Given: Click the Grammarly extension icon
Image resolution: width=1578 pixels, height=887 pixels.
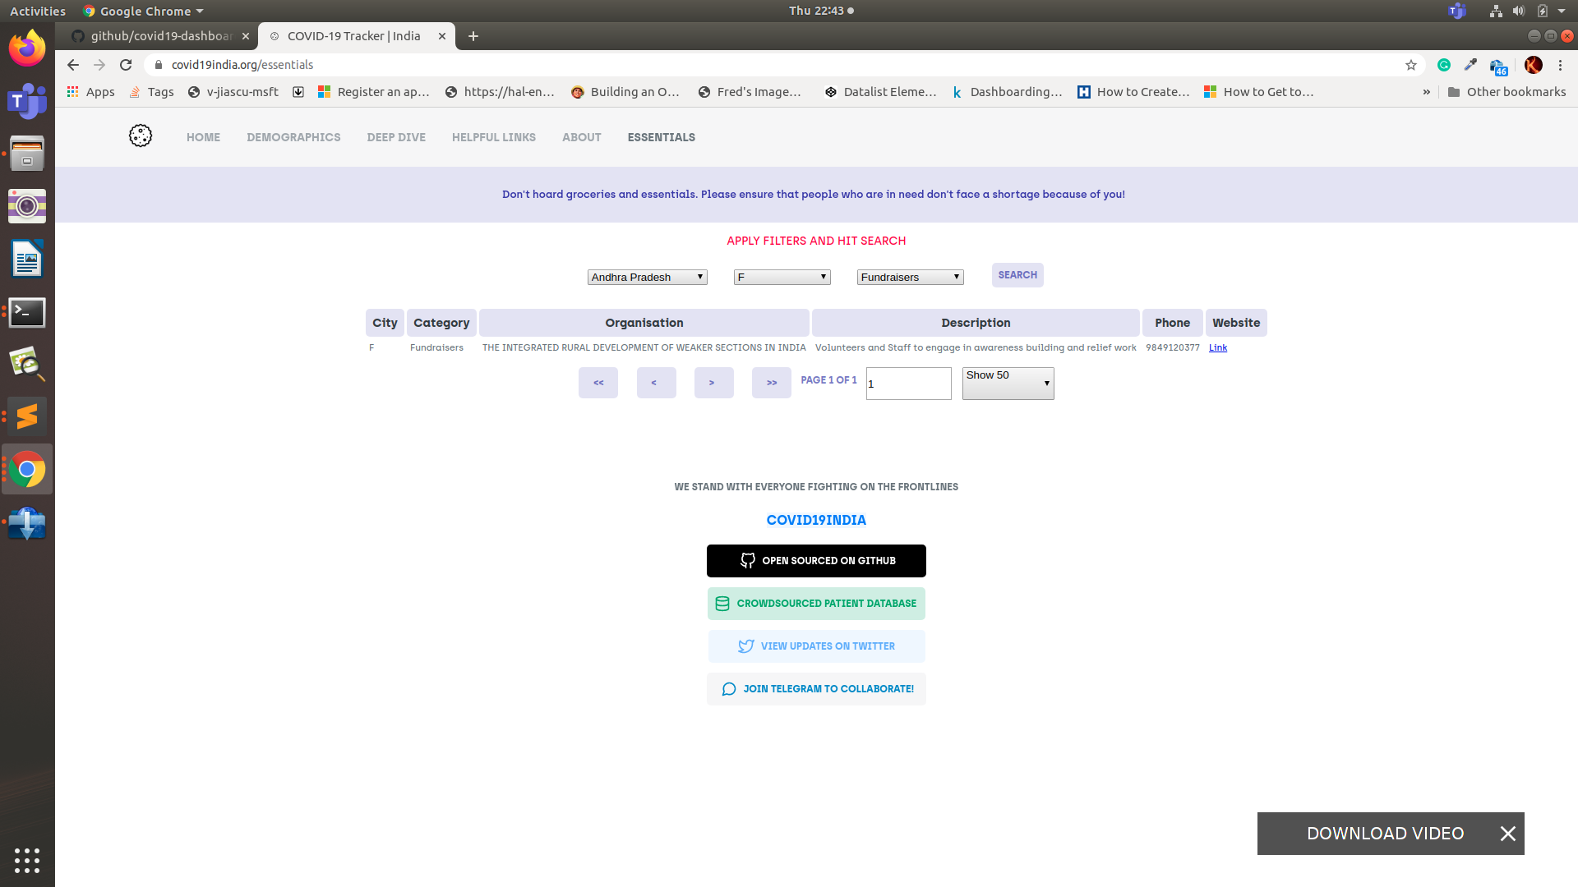Looking at the screenshot, I should 1444,65.
